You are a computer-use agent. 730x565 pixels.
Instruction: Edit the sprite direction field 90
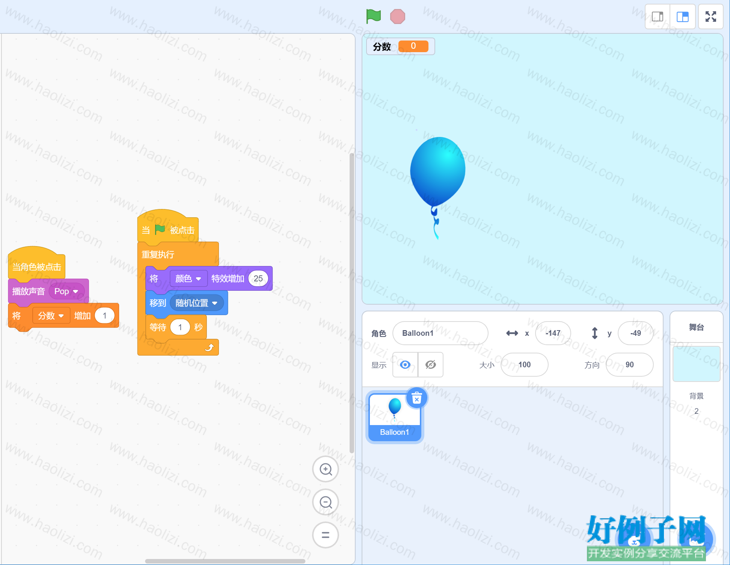coord(629,365)
